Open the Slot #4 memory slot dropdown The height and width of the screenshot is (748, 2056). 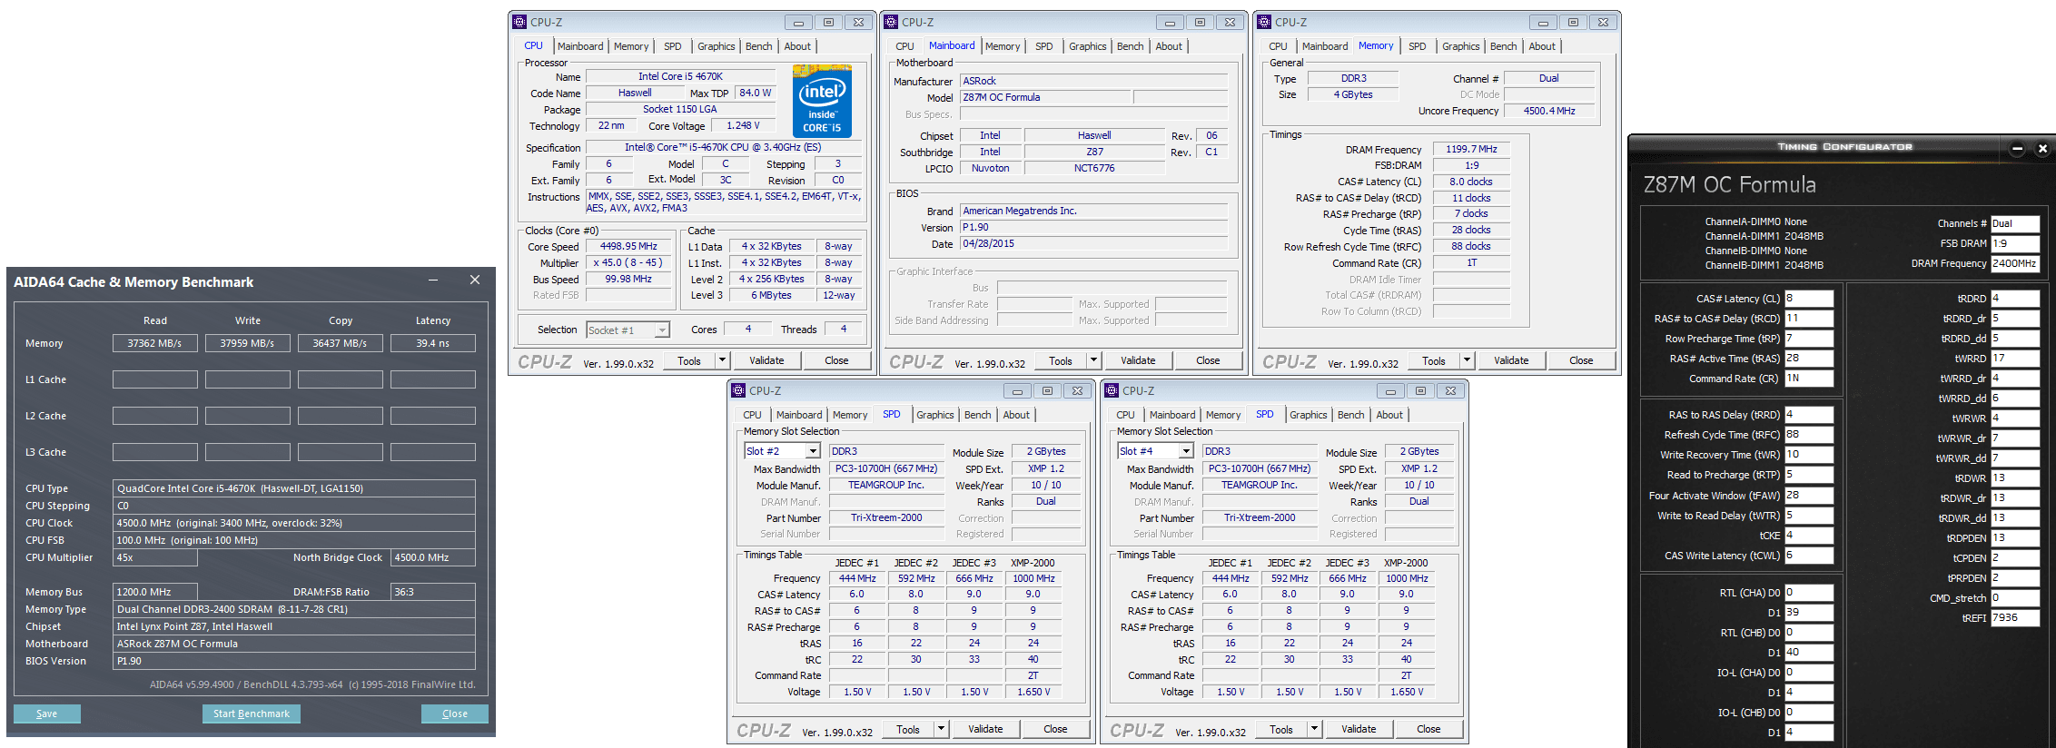[1186, 451]
